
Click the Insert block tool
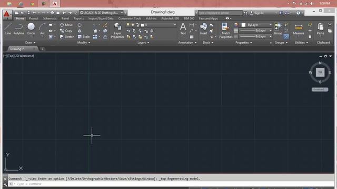coord(203,29)
